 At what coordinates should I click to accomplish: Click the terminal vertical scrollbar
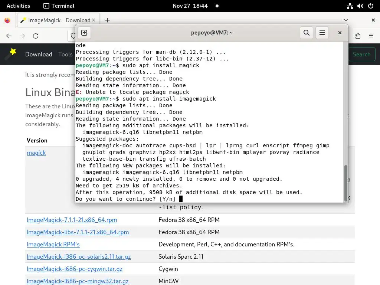coord(346,183)
